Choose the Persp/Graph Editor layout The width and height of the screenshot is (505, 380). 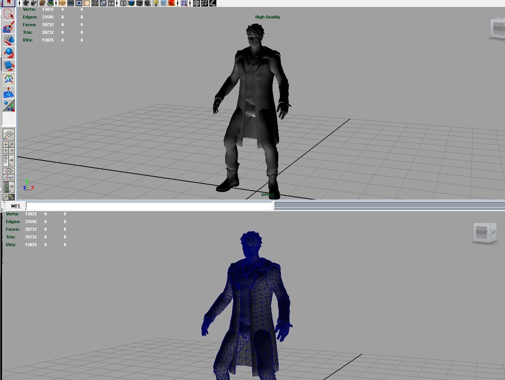tap(8, 174)
